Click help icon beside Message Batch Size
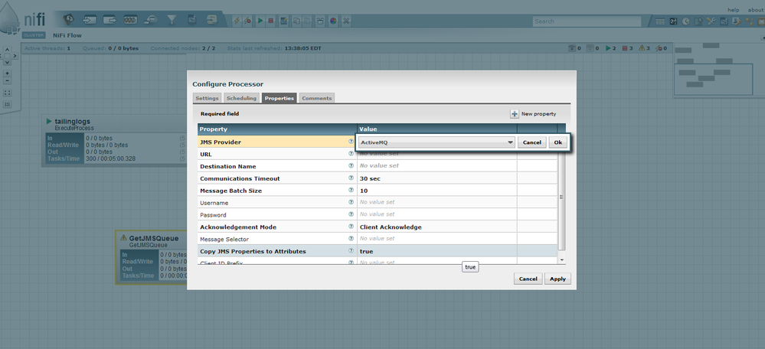 click(351, 190)
